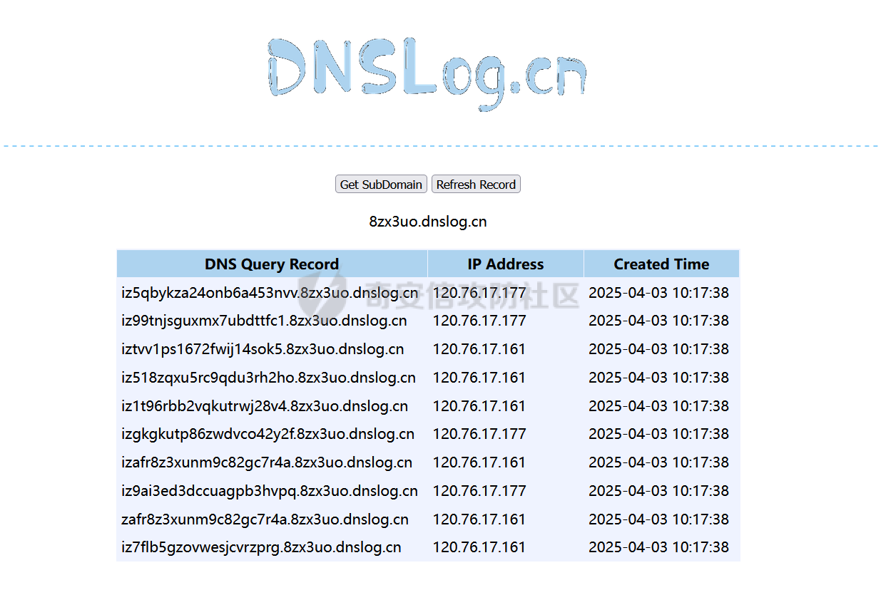Select record iz7flb5gzovwesjcvrzprg.8zx3uo.dnslog.cn
Viewport: 881px width, 590px height.
point(261,548)
